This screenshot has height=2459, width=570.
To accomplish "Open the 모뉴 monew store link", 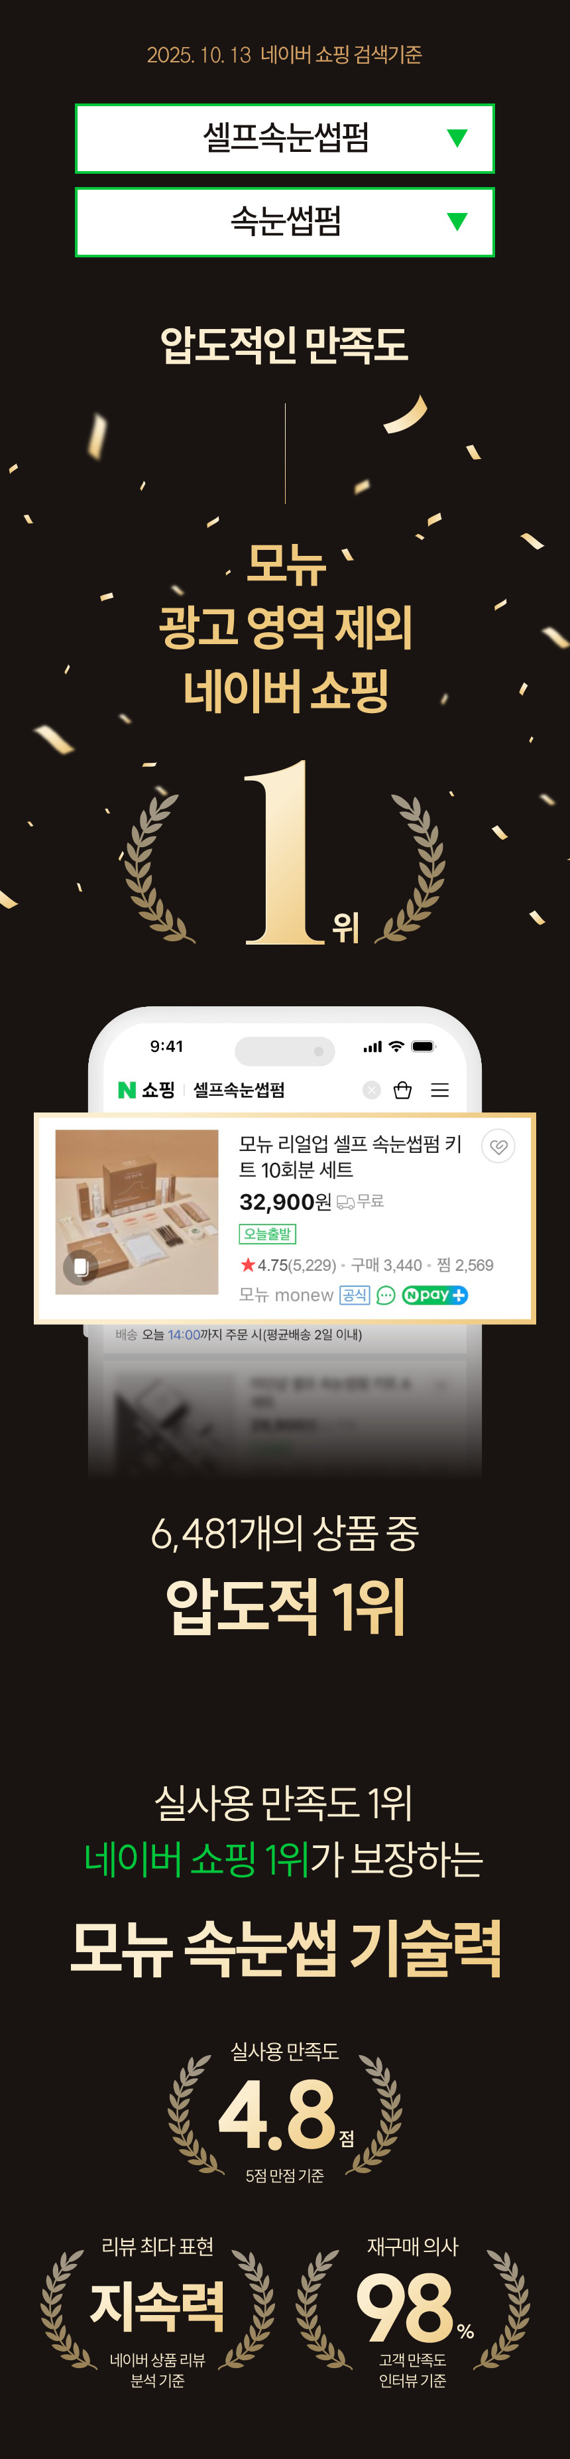I will [x=286, y=1296].
